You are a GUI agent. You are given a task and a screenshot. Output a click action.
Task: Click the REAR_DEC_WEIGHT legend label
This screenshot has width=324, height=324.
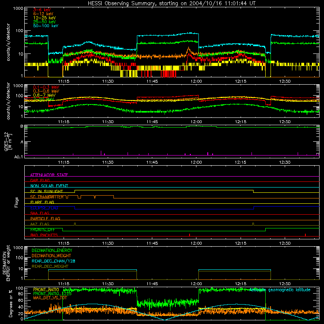click(50, 266)
